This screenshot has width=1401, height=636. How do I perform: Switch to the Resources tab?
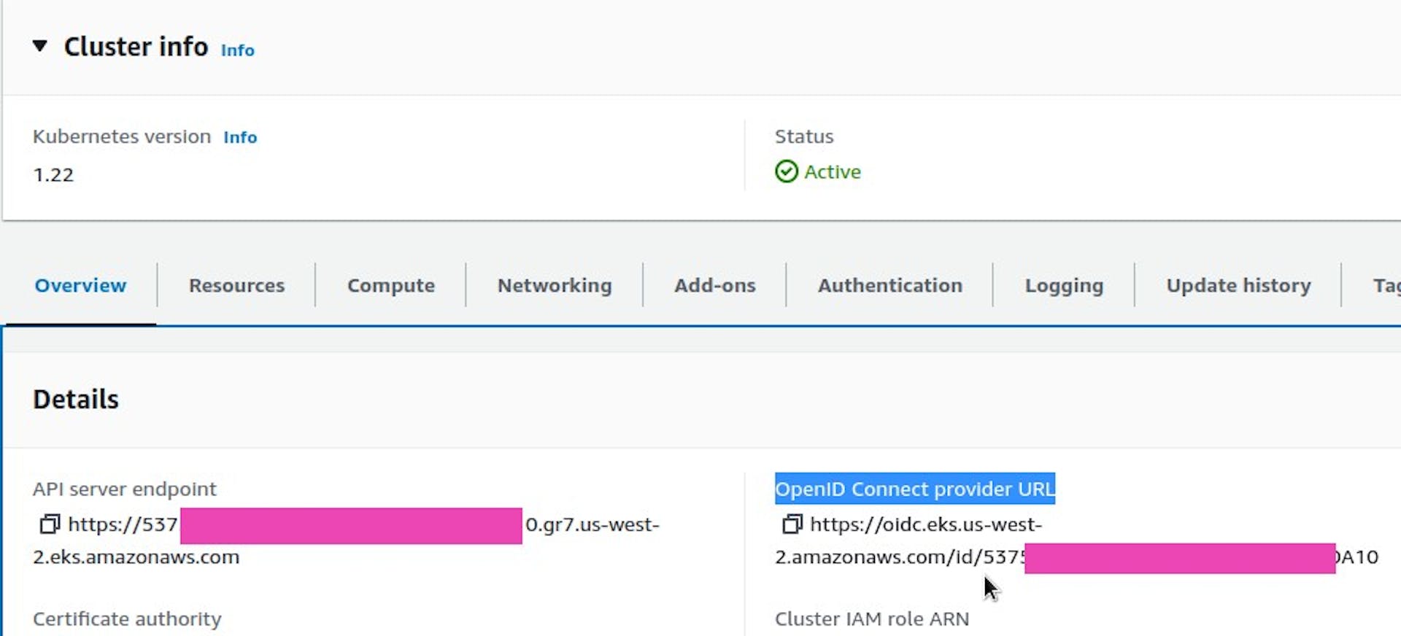(236, 285)
